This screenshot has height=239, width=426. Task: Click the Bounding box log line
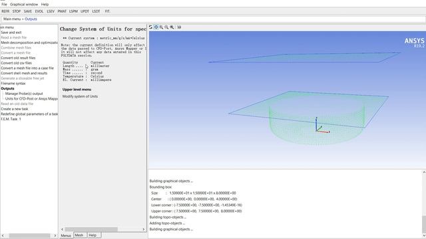tap(161, 187)
